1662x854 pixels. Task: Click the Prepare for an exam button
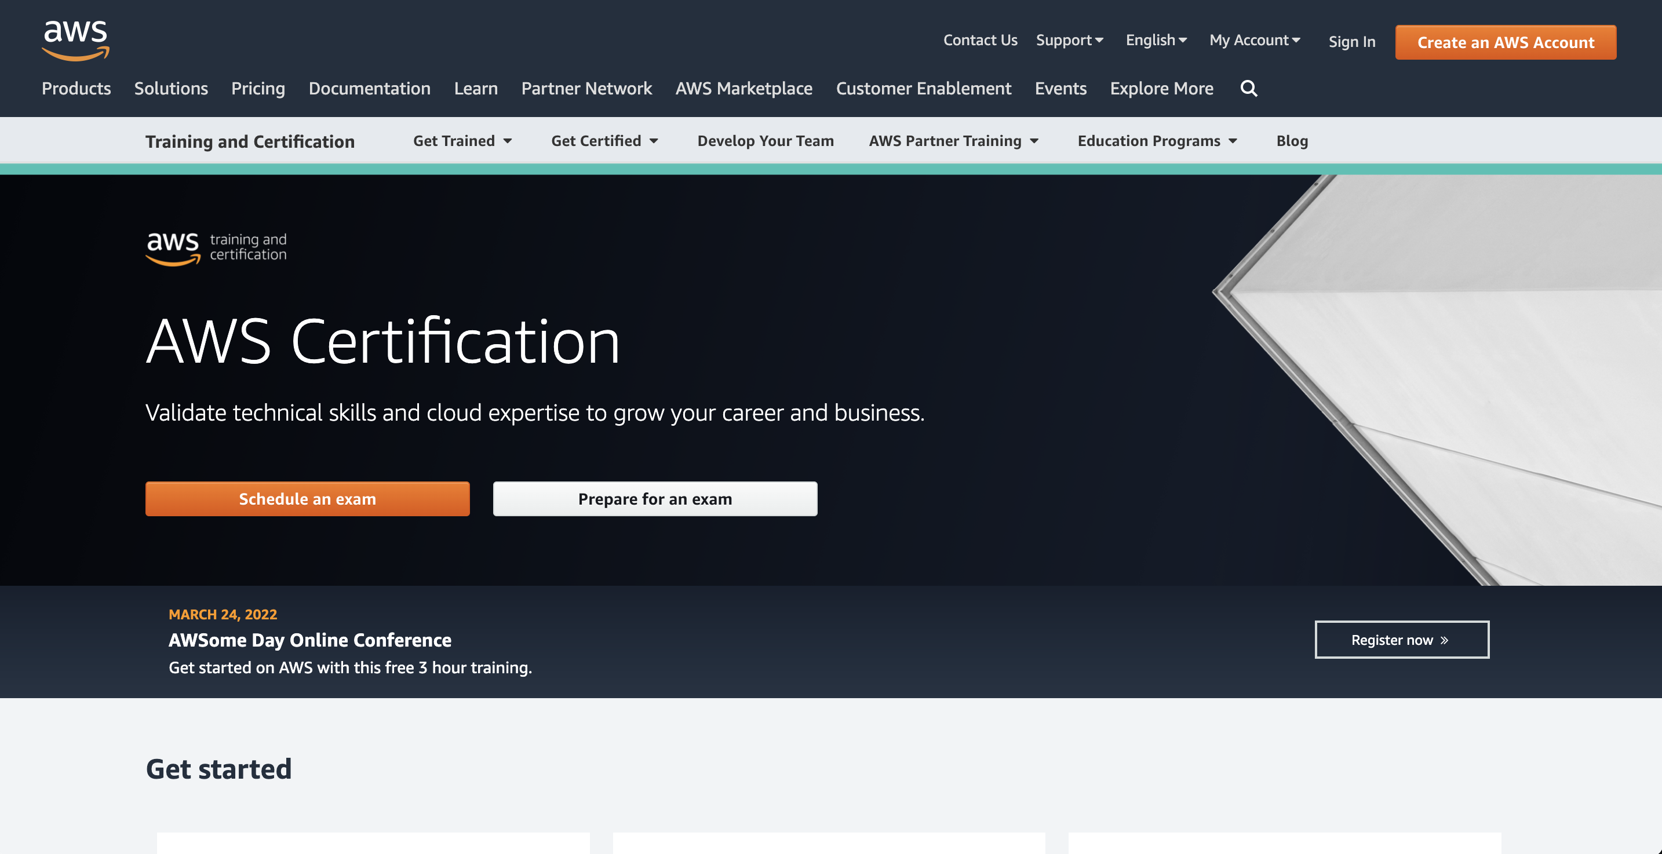tap(655, 498)
